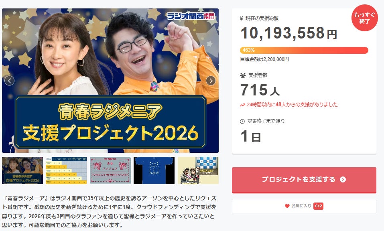Click the Radio Kansai logo in banner
Viewport: 384px width, 231px height.
tap(191, 16)
